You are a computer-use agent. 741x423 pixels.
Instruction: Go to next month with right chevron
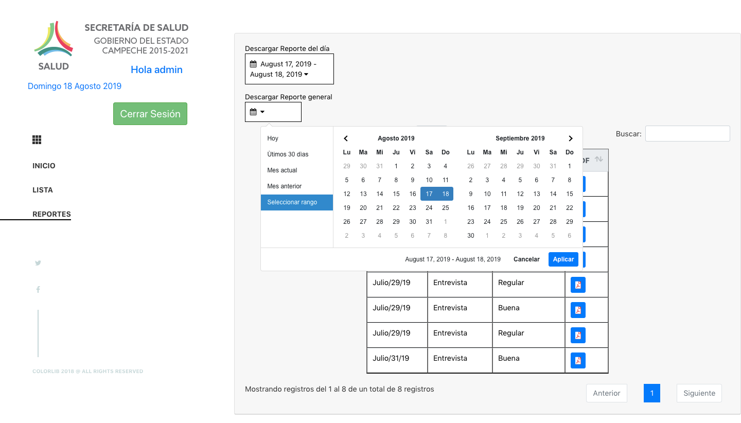coord(570,138)
